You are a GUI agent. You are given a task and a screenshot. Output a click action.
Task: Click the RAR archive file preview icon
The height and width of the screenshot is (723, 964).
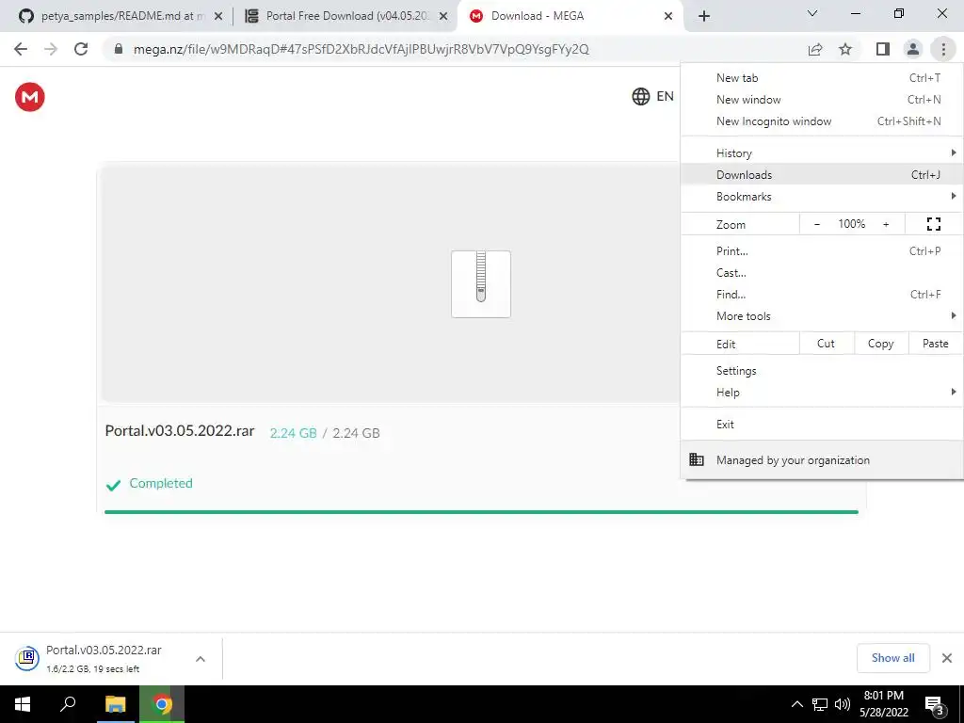pos(481,284)
